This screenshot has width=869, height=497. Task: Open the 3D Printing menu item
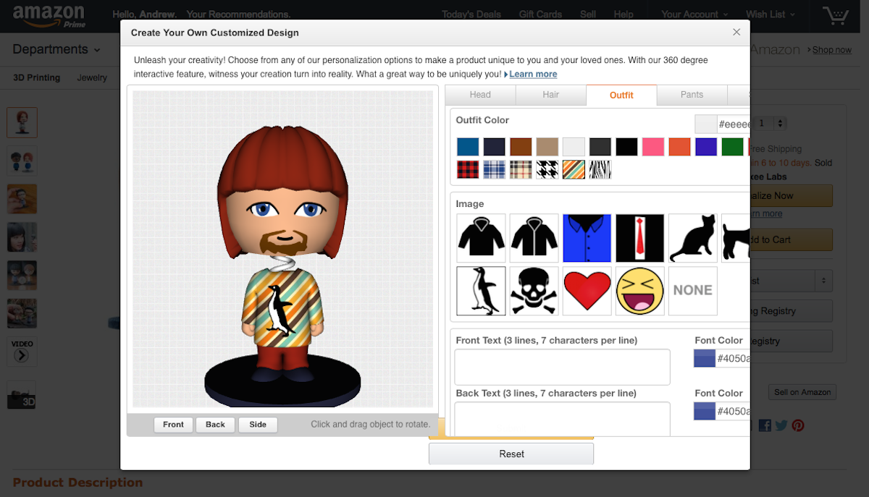[x=36, y=77]
